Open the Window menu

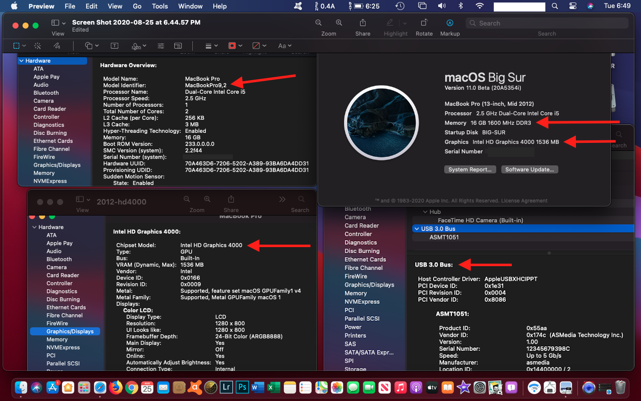tap(190, 6)
